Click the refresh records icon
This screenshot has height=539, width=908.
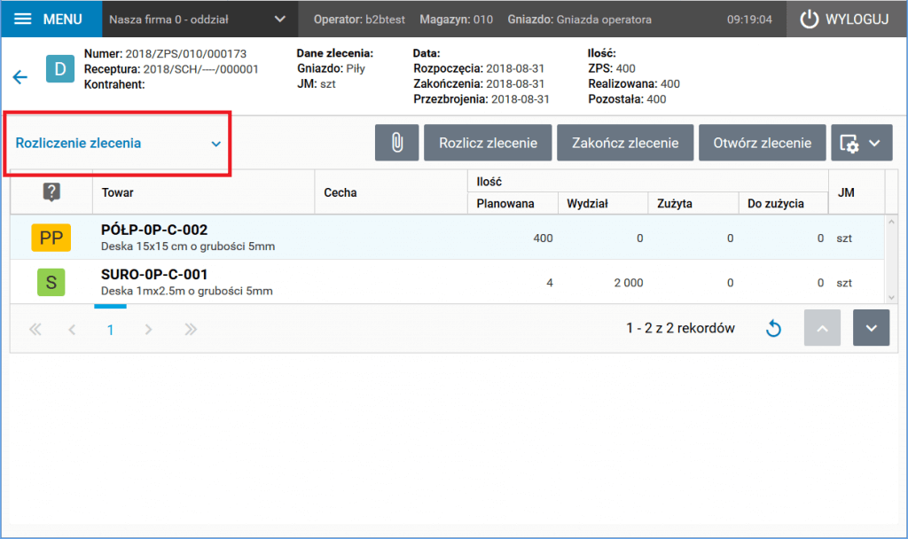[773, 328]
